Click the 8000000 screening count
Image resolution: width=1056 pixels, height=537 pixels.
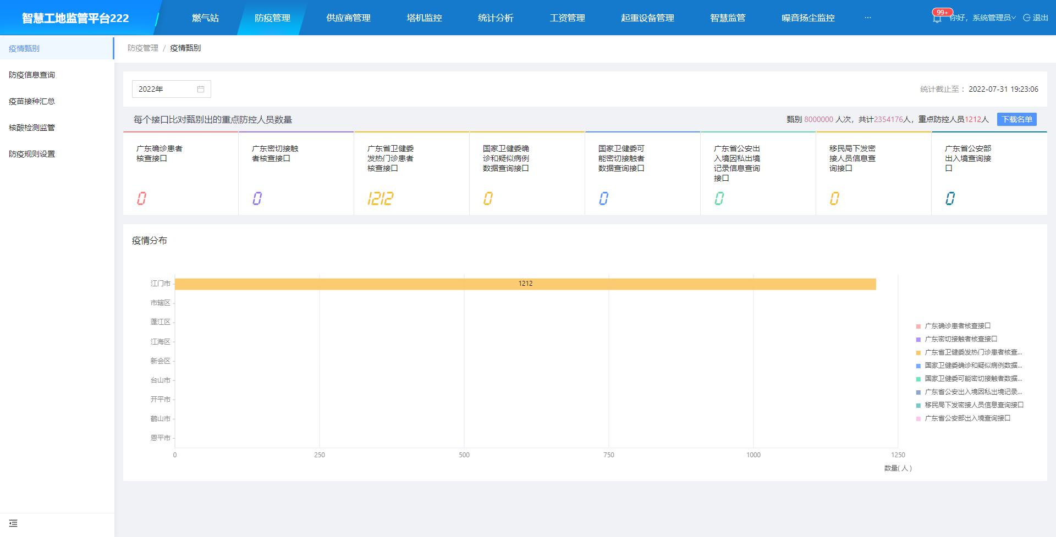point(818,119)
